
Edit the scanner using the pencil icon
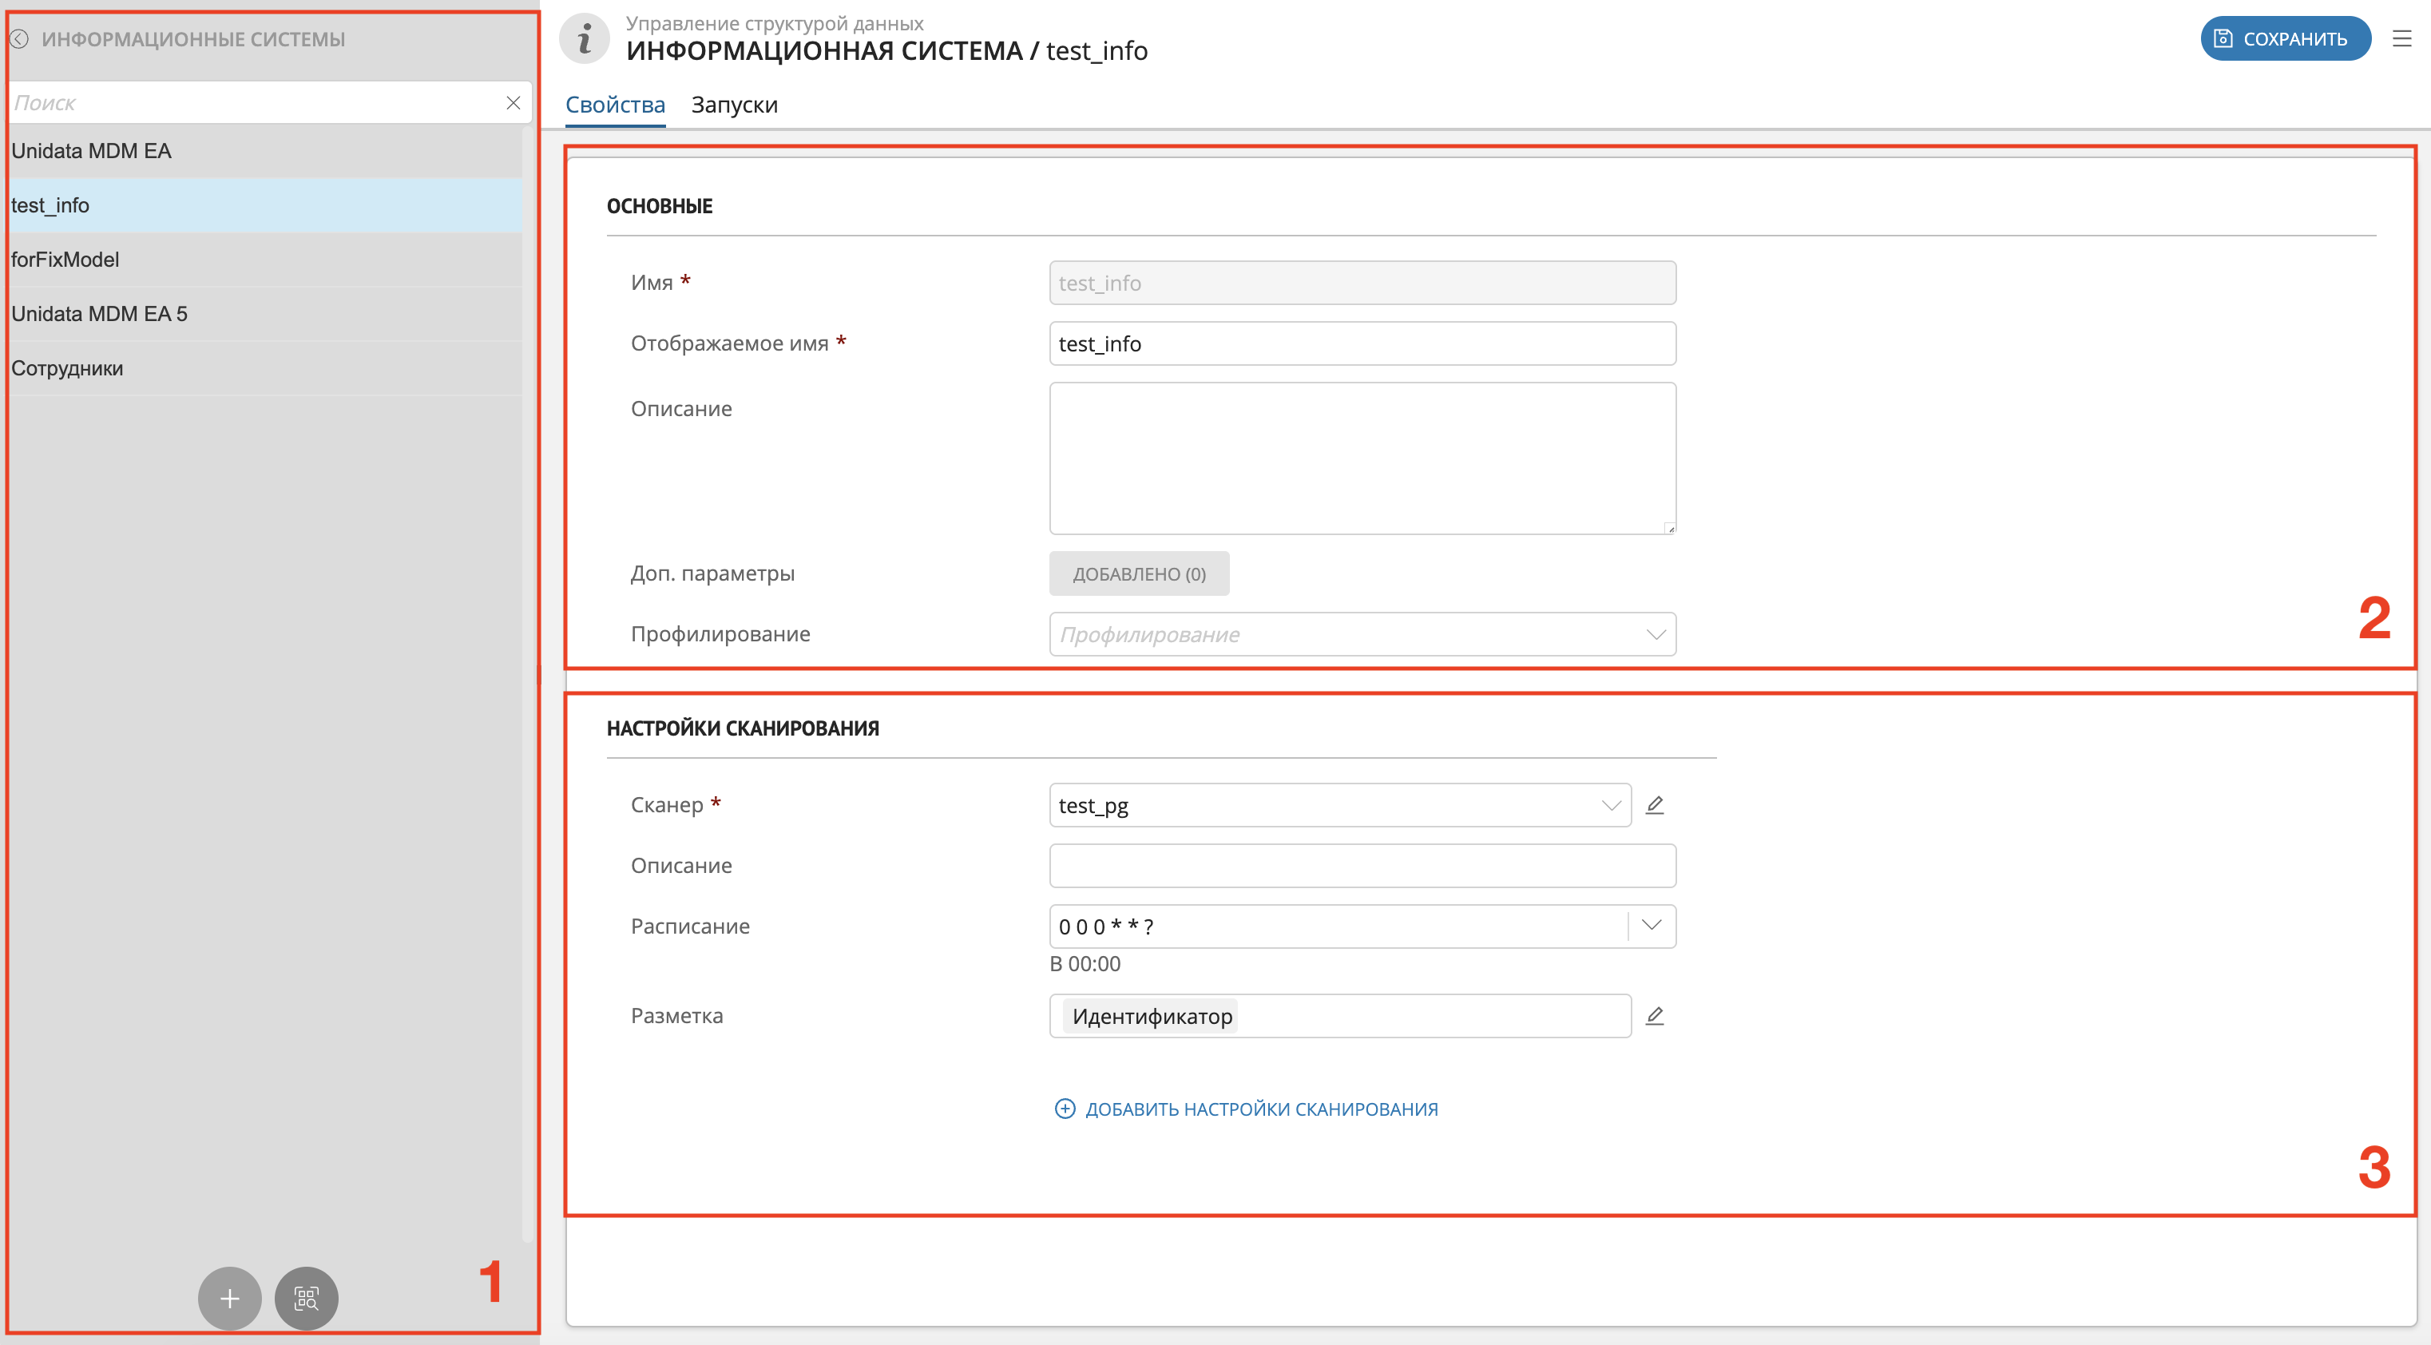[x=1657, y=804]
